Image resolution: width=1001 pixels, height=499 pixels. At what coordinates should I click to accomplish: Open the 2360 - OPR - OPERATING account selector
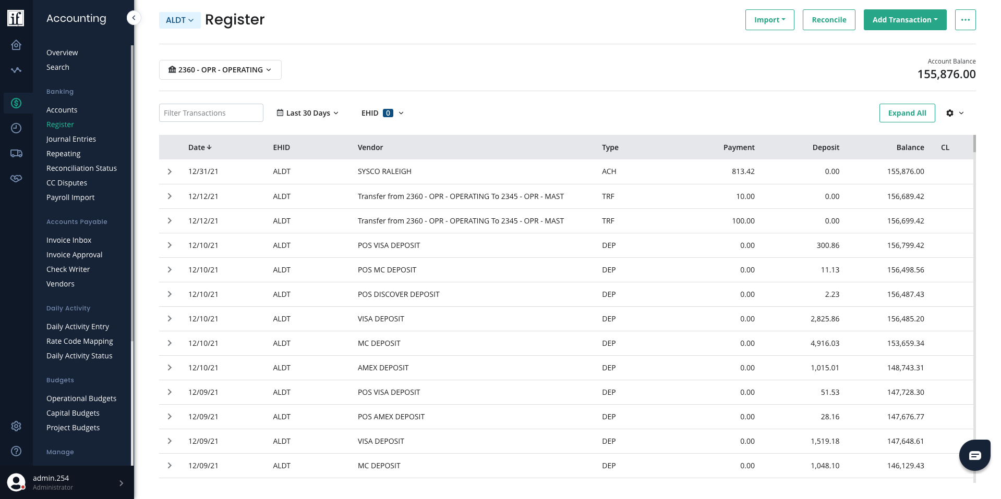(220, 70)
